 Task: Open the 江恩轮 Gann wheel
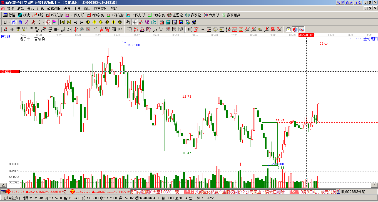(175, 15)
